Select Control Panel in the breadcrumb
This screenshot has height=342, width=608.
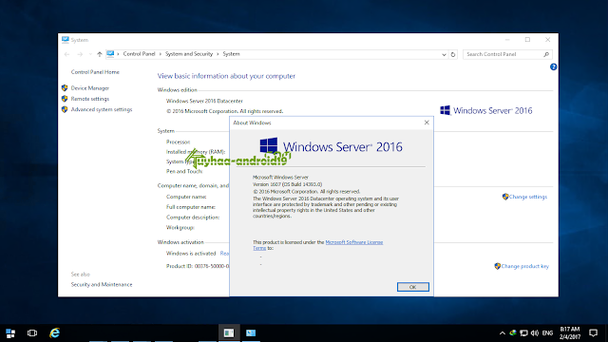(x=140, y=54)
